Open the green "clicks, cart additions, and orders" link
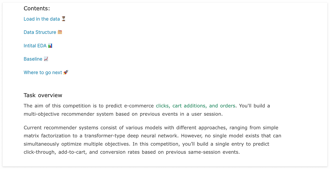 [x=195, y=106]
